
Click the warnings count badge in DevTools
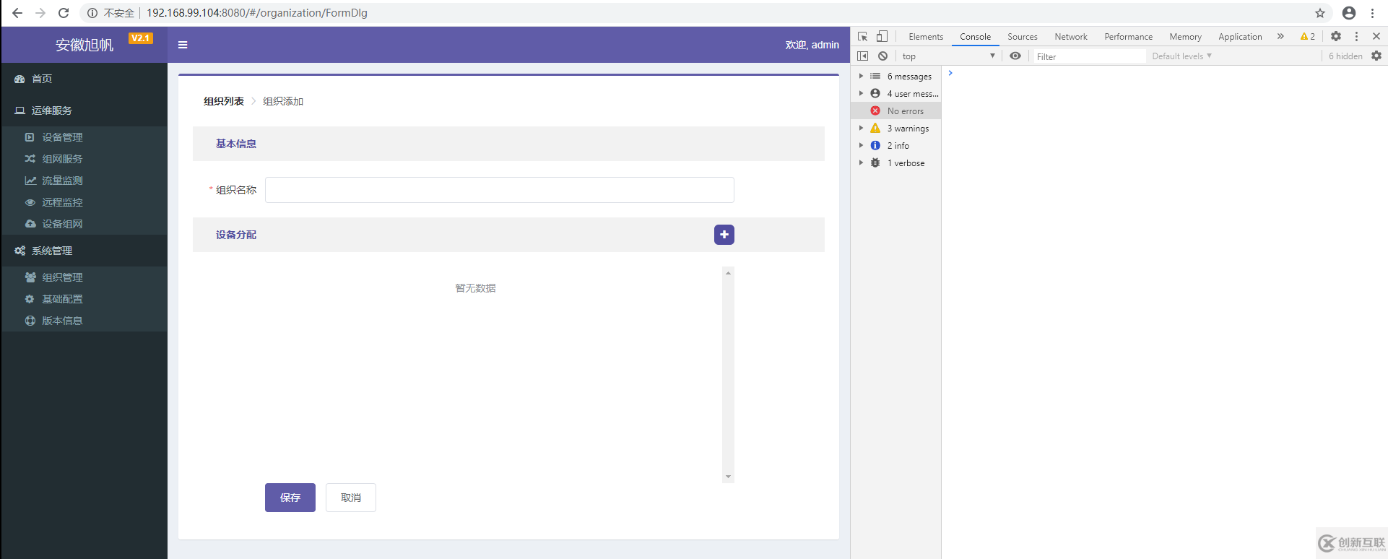point(1308,36)
